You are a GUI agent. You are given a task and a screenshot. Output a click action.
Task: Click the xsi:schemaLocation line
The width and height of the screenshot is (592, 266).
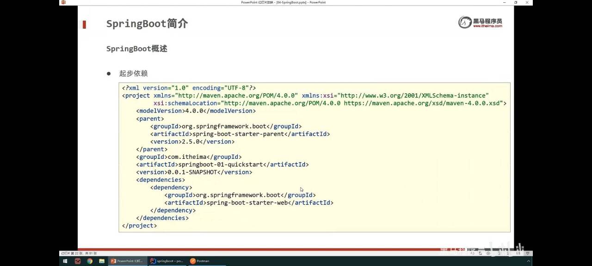click(x=330, y=103)
